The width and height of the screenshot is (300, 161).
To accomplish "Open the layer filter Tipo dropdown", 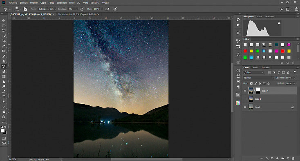I will tap(253, 72).
